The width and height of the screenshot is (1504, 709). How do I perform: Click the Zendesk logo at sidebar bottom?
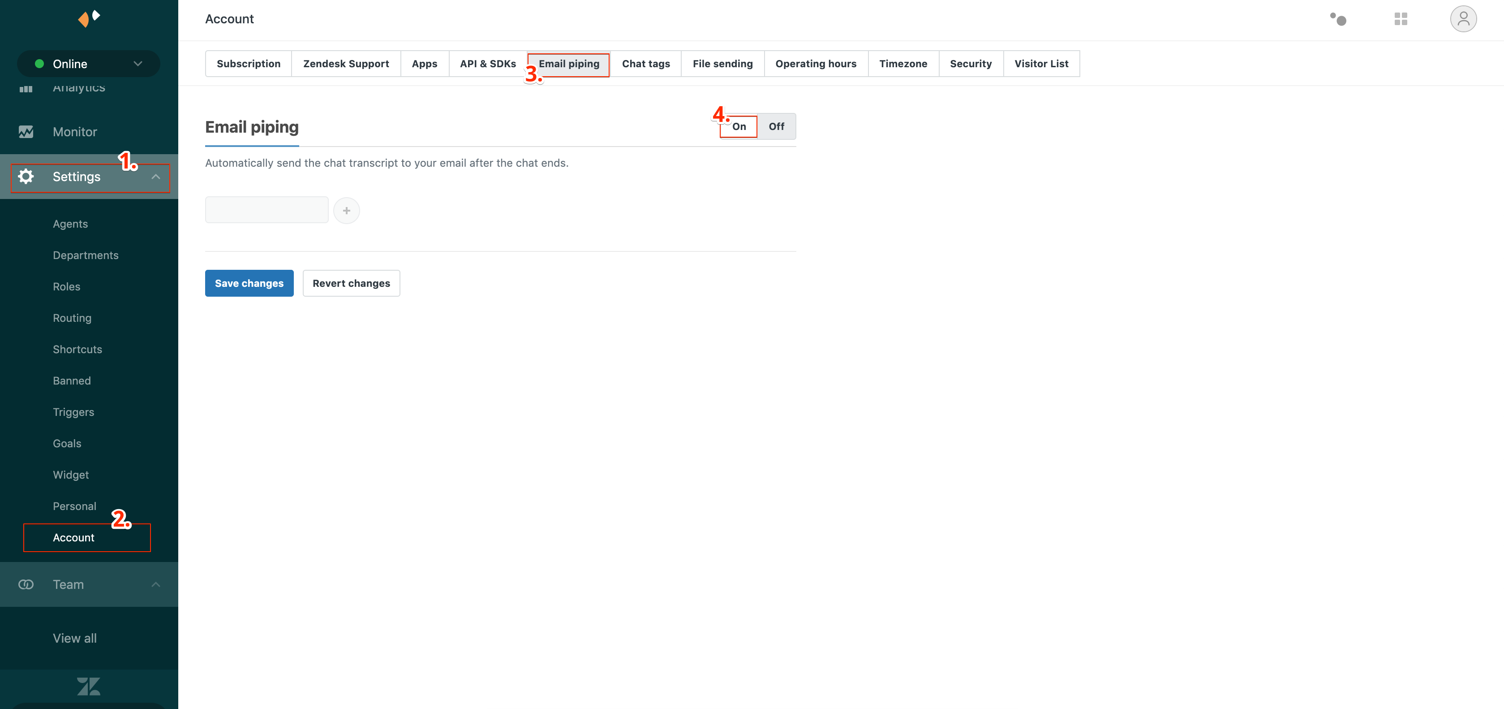(89, 686)
